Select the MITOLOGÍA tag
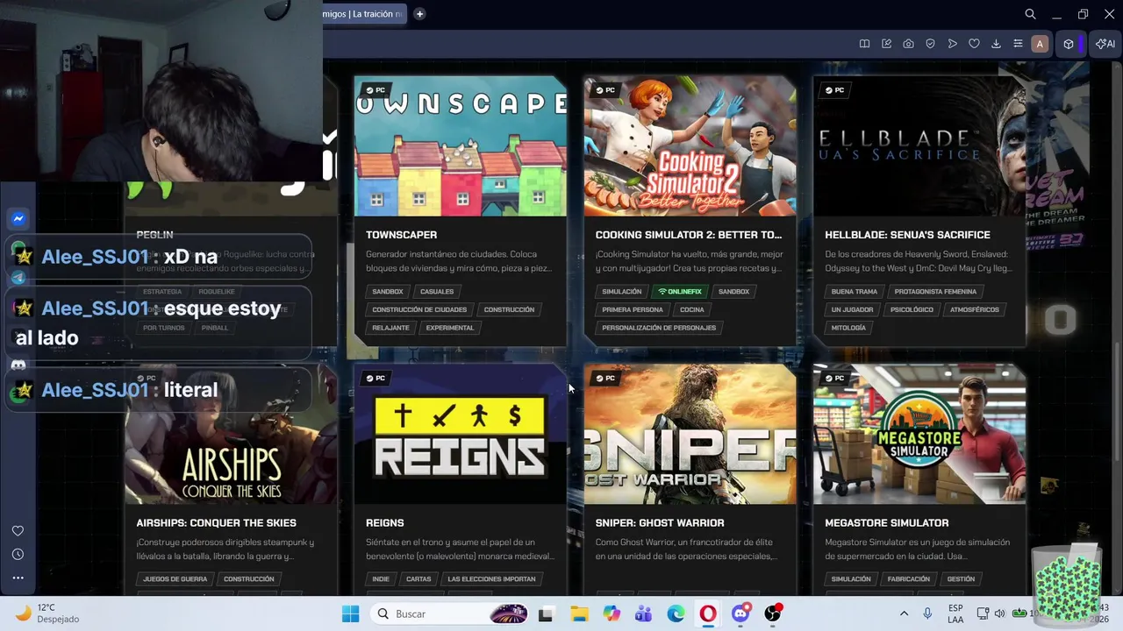 [848, 328]
